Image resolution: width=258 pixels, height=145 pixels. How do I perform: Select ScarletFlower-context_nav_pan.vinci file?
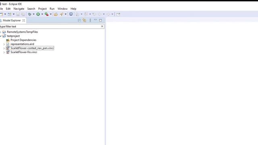[32, 48]
